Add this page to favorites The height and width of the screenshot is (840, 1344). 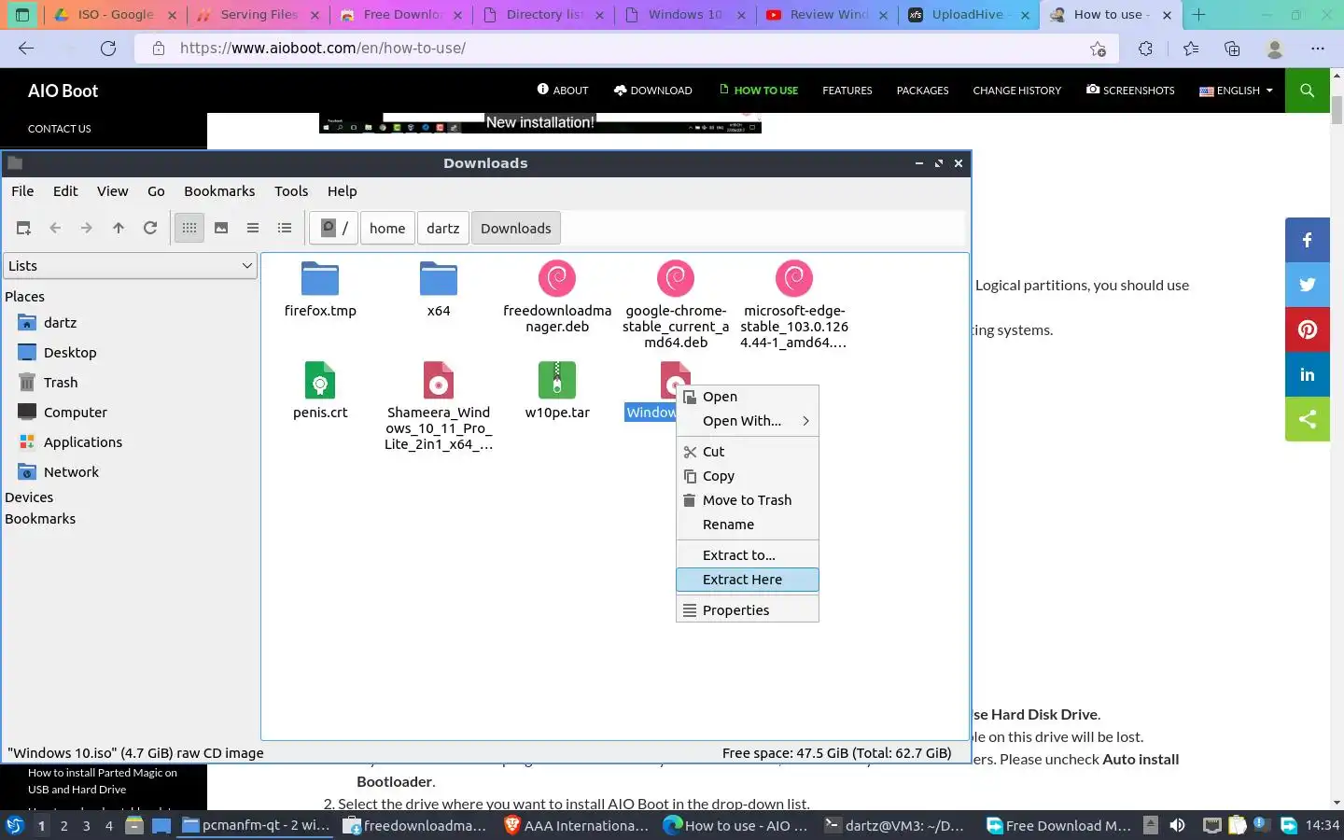1098,49
